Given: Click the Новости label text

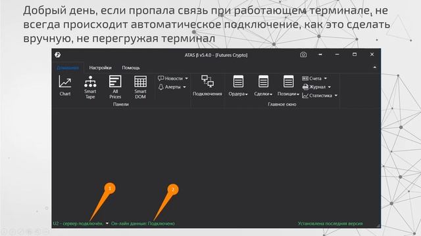Looking at the screenshot, I should point(174,79).
